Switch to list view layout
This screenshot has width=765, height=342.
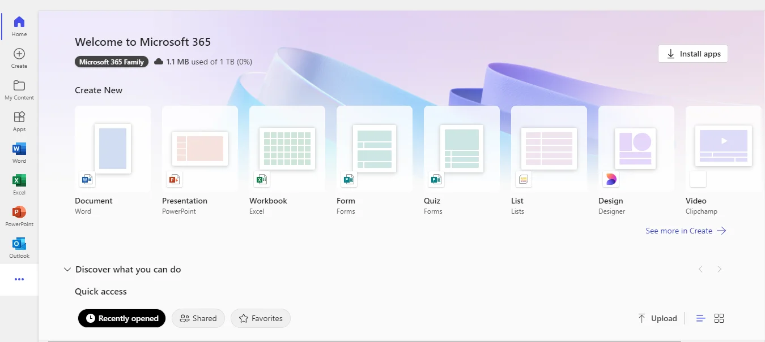[x=701, y=318]
